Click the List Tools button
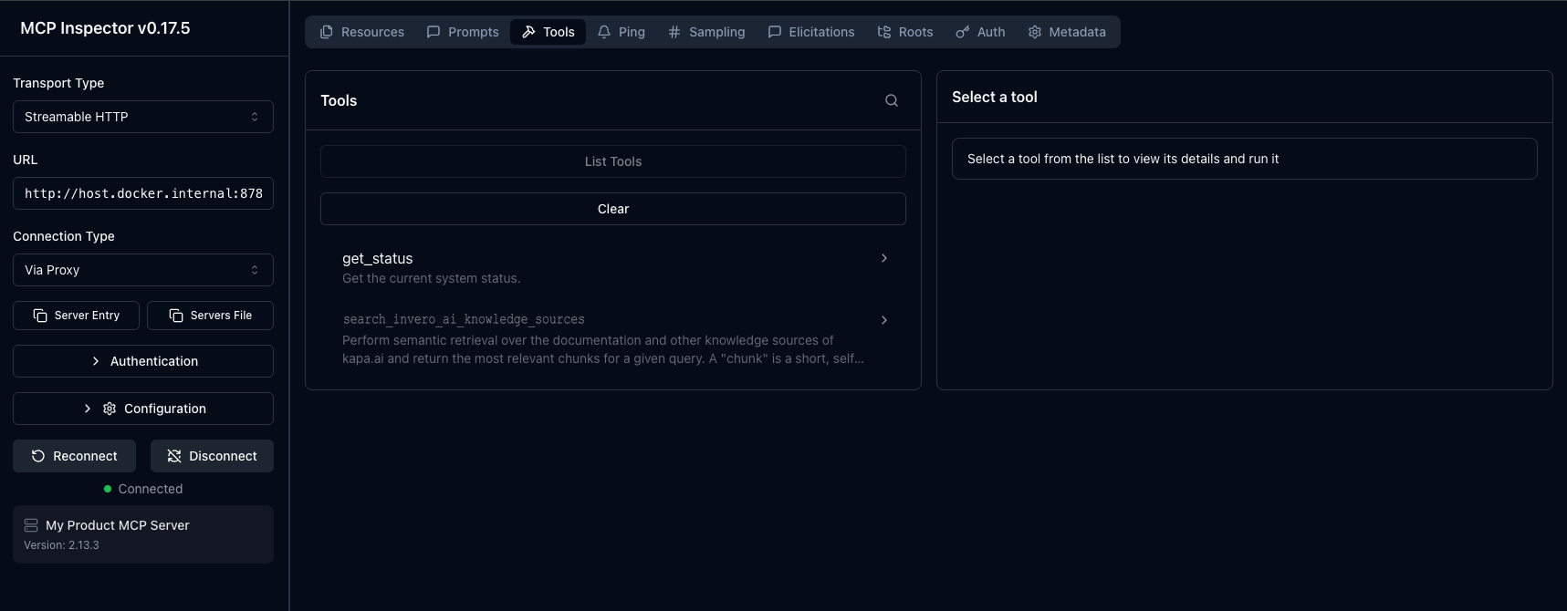 tap(613, 161)
